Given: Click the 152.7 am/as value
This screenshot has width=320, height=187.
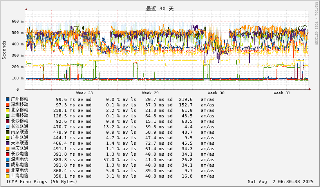Looking at the screenshot, I should coord(186,105).
